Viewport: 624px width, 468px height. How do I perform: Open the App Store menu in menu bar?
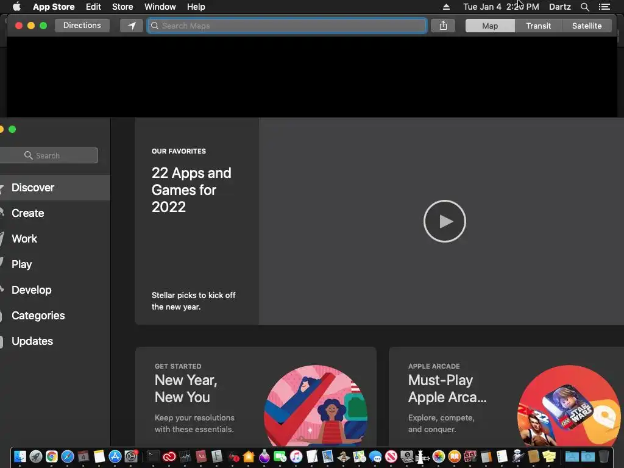54,7
